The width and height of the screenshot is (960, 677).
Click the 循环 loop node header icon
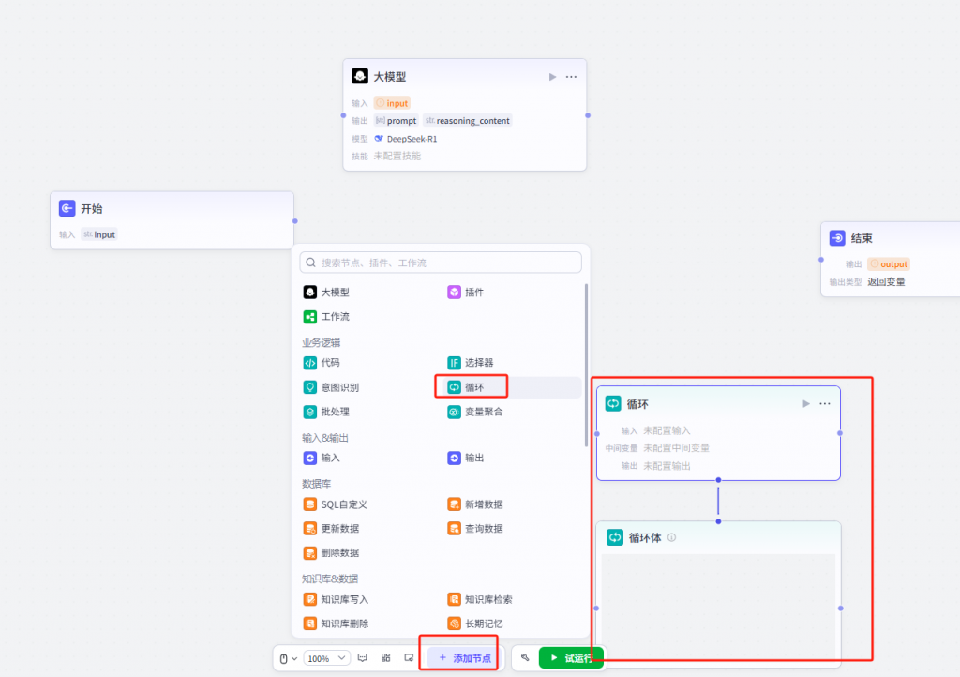coord(613,403)
